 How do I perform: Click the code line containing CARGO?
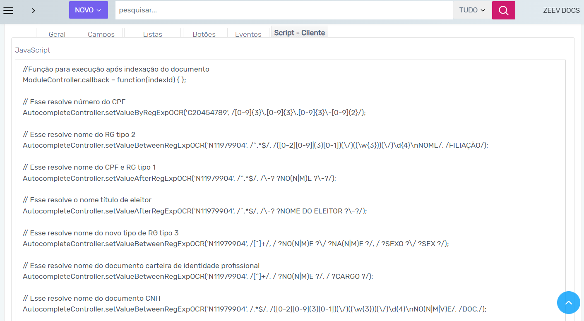(x=198, y=276)
